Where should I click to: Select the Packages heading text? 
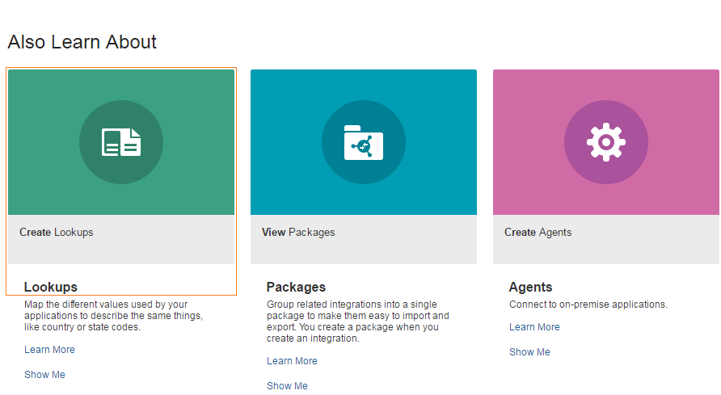coord(296,287)
